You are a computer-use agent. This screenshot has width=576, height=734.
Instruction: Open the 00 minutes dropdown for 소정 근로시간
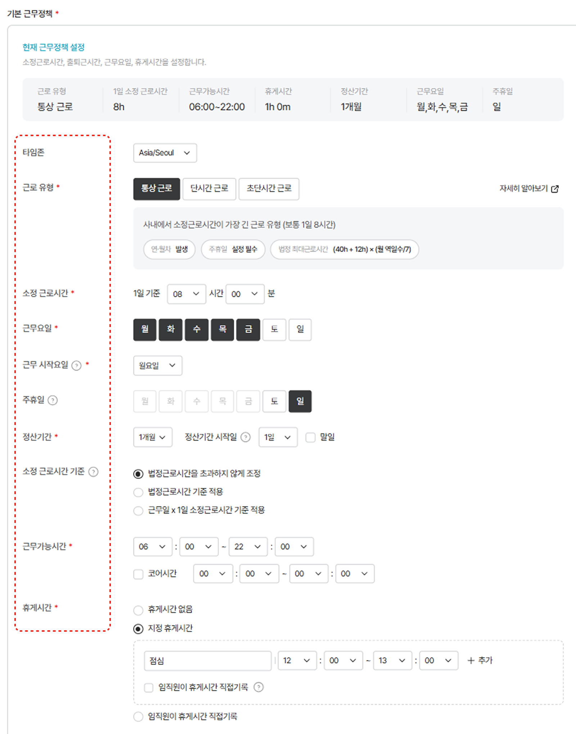tap(245, 294)
